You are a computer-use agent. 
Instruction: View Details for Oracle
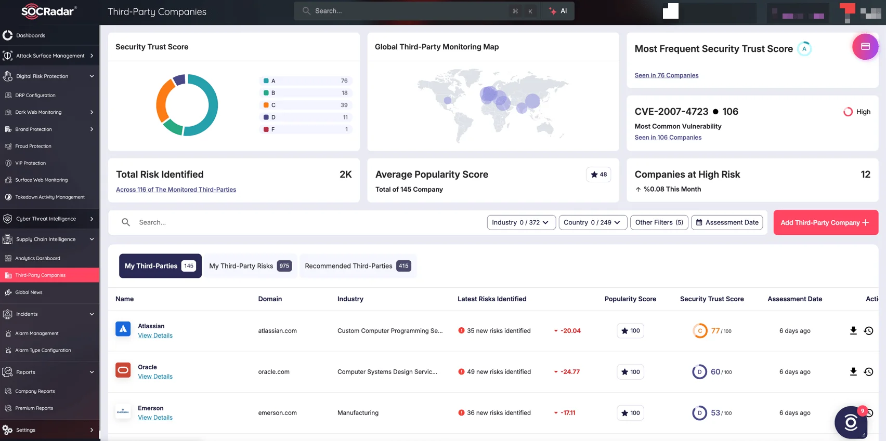click(155, 377)
